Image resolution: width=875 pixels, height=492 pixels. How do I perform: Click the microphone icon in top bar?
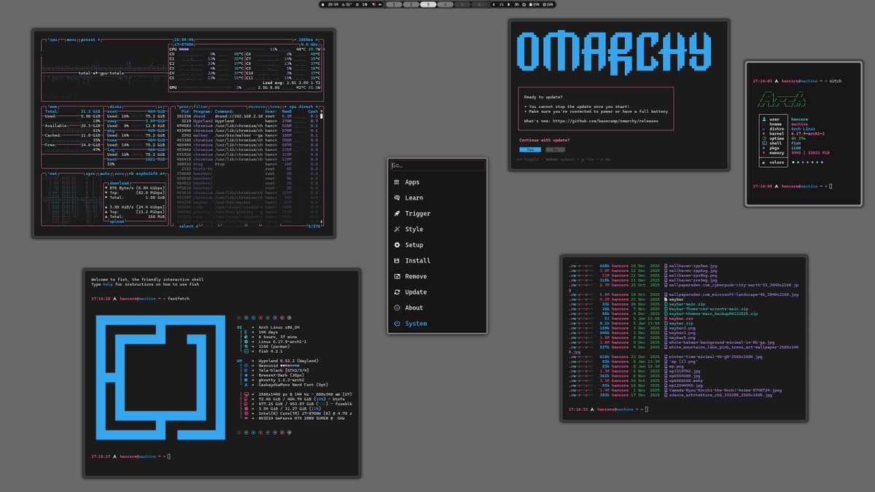[509, 4]
